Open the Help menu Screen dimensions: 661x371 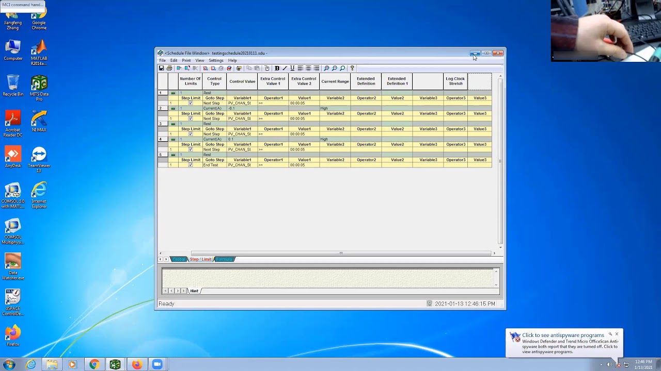[x=232, y=60]
